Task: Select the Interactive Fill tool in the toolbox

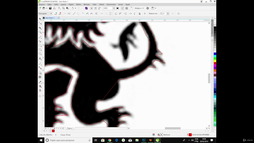Action: click(40, 86)
